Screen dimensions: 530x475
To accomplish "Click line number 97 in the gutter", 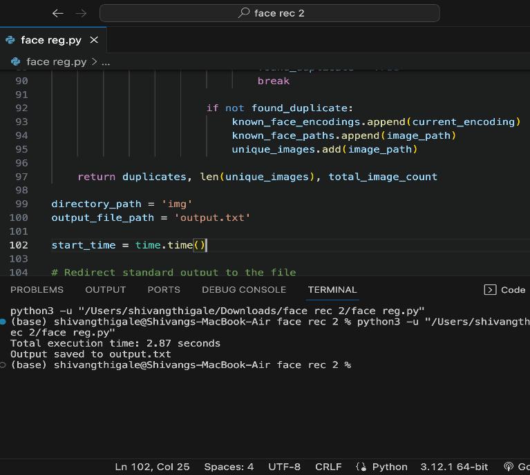I will [21, 177].
